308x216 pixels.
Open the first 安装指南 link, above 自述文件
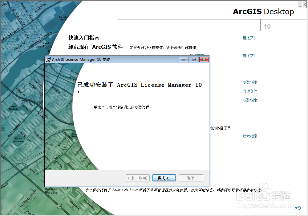click(250, 82)
